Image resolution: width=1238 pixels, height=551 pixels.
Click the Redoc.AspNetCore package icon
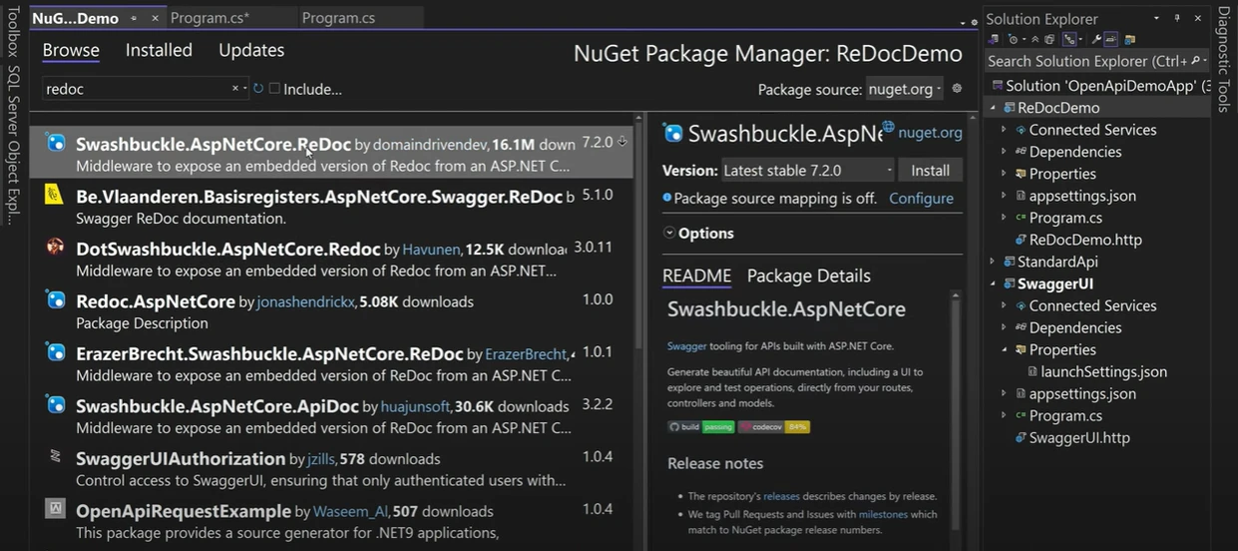(x=57, y=300)
